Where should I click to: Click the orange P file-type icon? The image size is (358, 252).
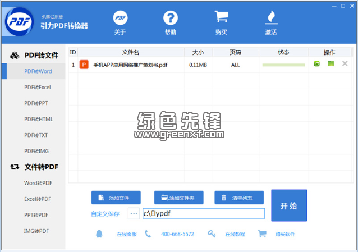pyautogui.click(x=84, y=65)
